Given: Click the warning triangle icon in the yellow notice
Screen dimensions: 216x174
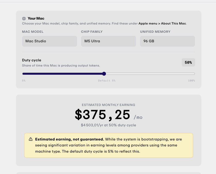Looking at the screenshot, I should pyautogui.click(x=31, y=139).
